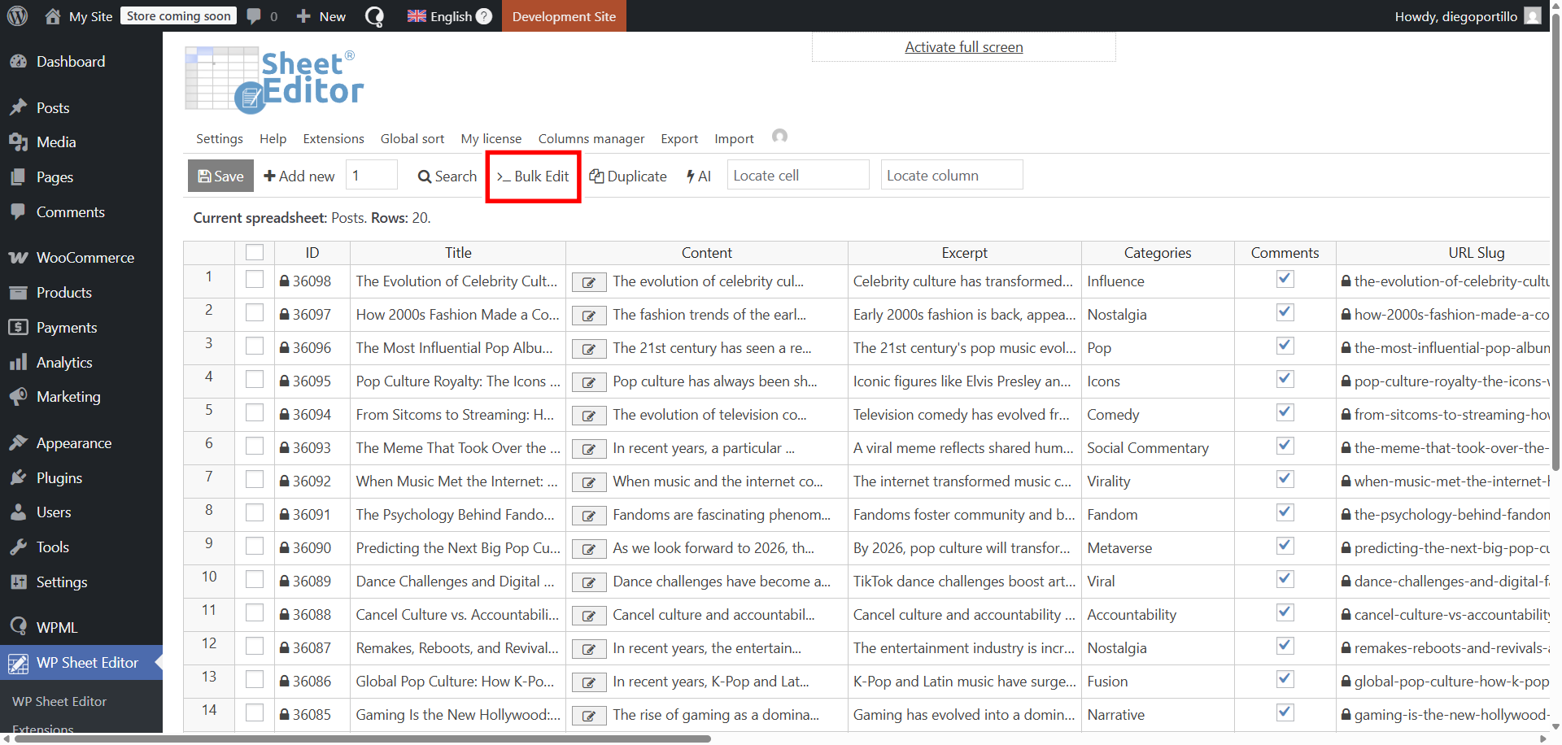
Task: Click the Activate full screen link
Action: [964, 47]
